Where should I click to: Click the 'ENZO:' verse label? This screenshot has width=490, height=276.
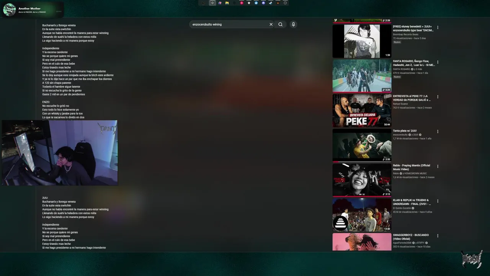(46, 102)
